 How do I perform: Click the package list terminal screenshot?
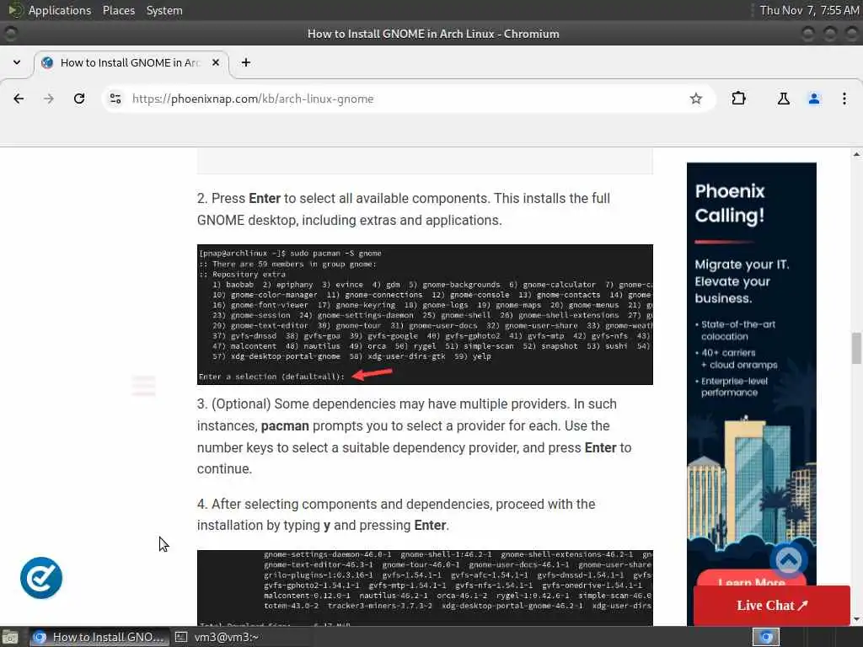[425, 587]
